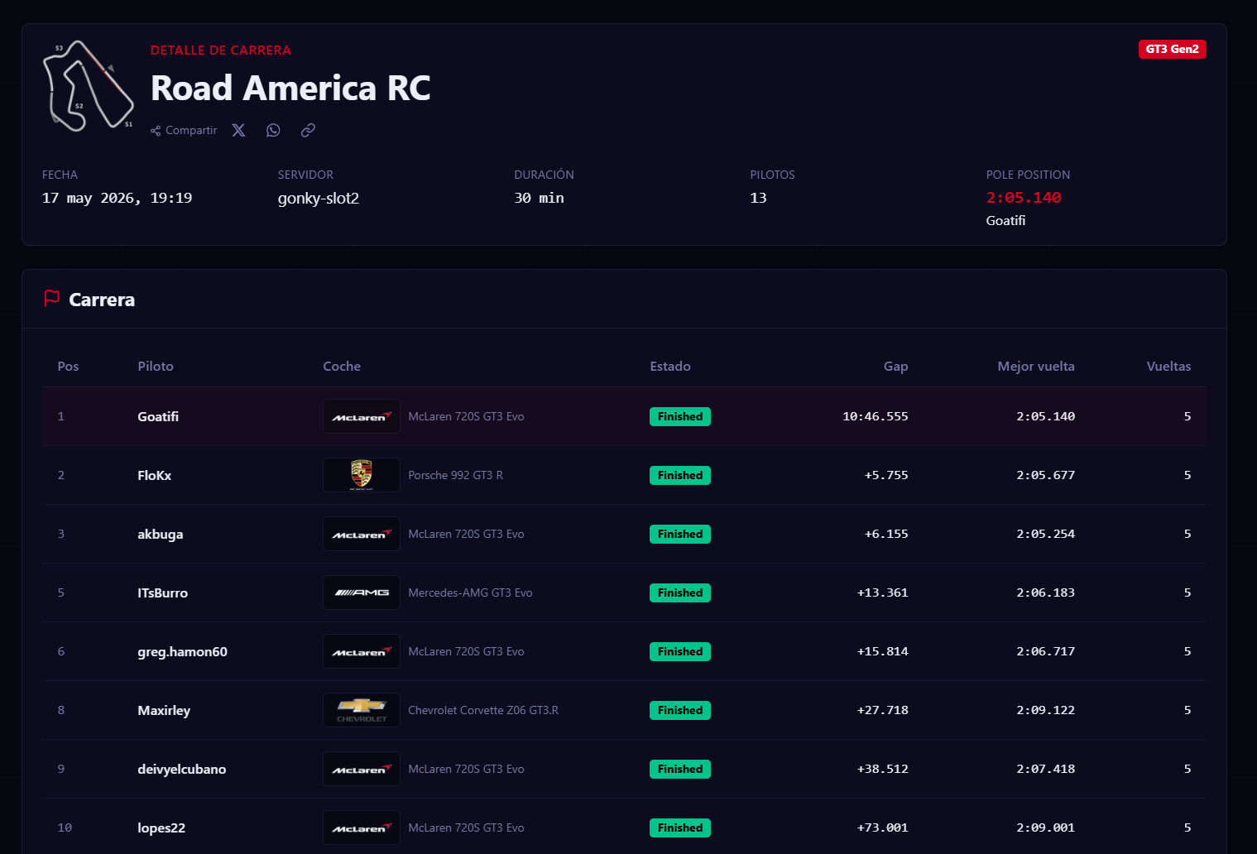
Task: Click the +15.814 gap value
Action: (883, 651)
